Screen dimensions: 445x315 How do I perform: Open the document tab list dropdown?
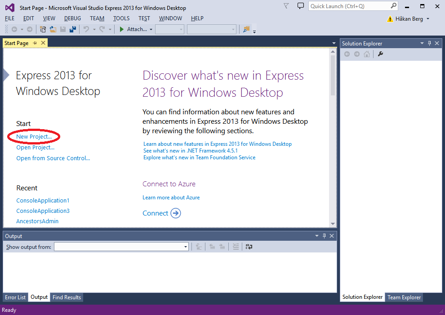tap(334, 43)
